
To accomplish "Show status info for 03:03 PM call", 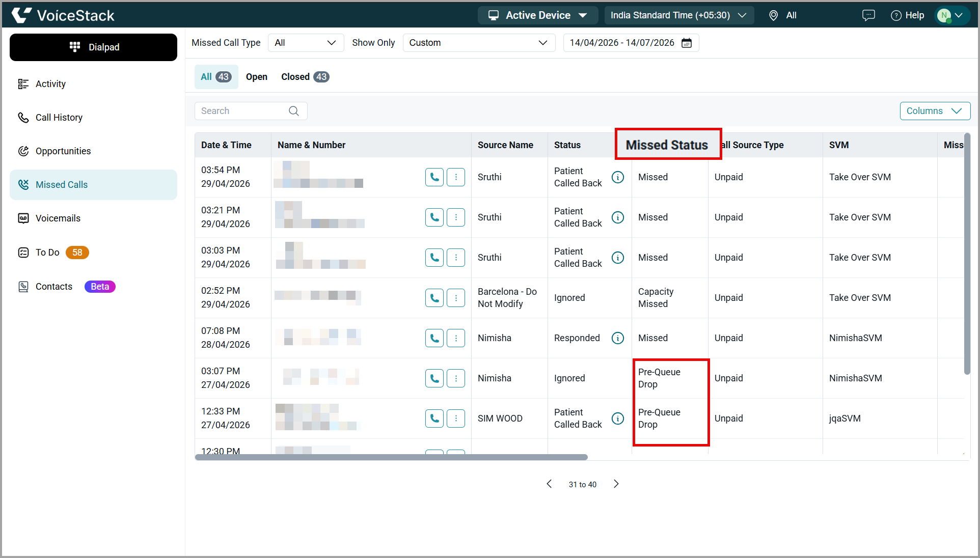I will (618, 258).
